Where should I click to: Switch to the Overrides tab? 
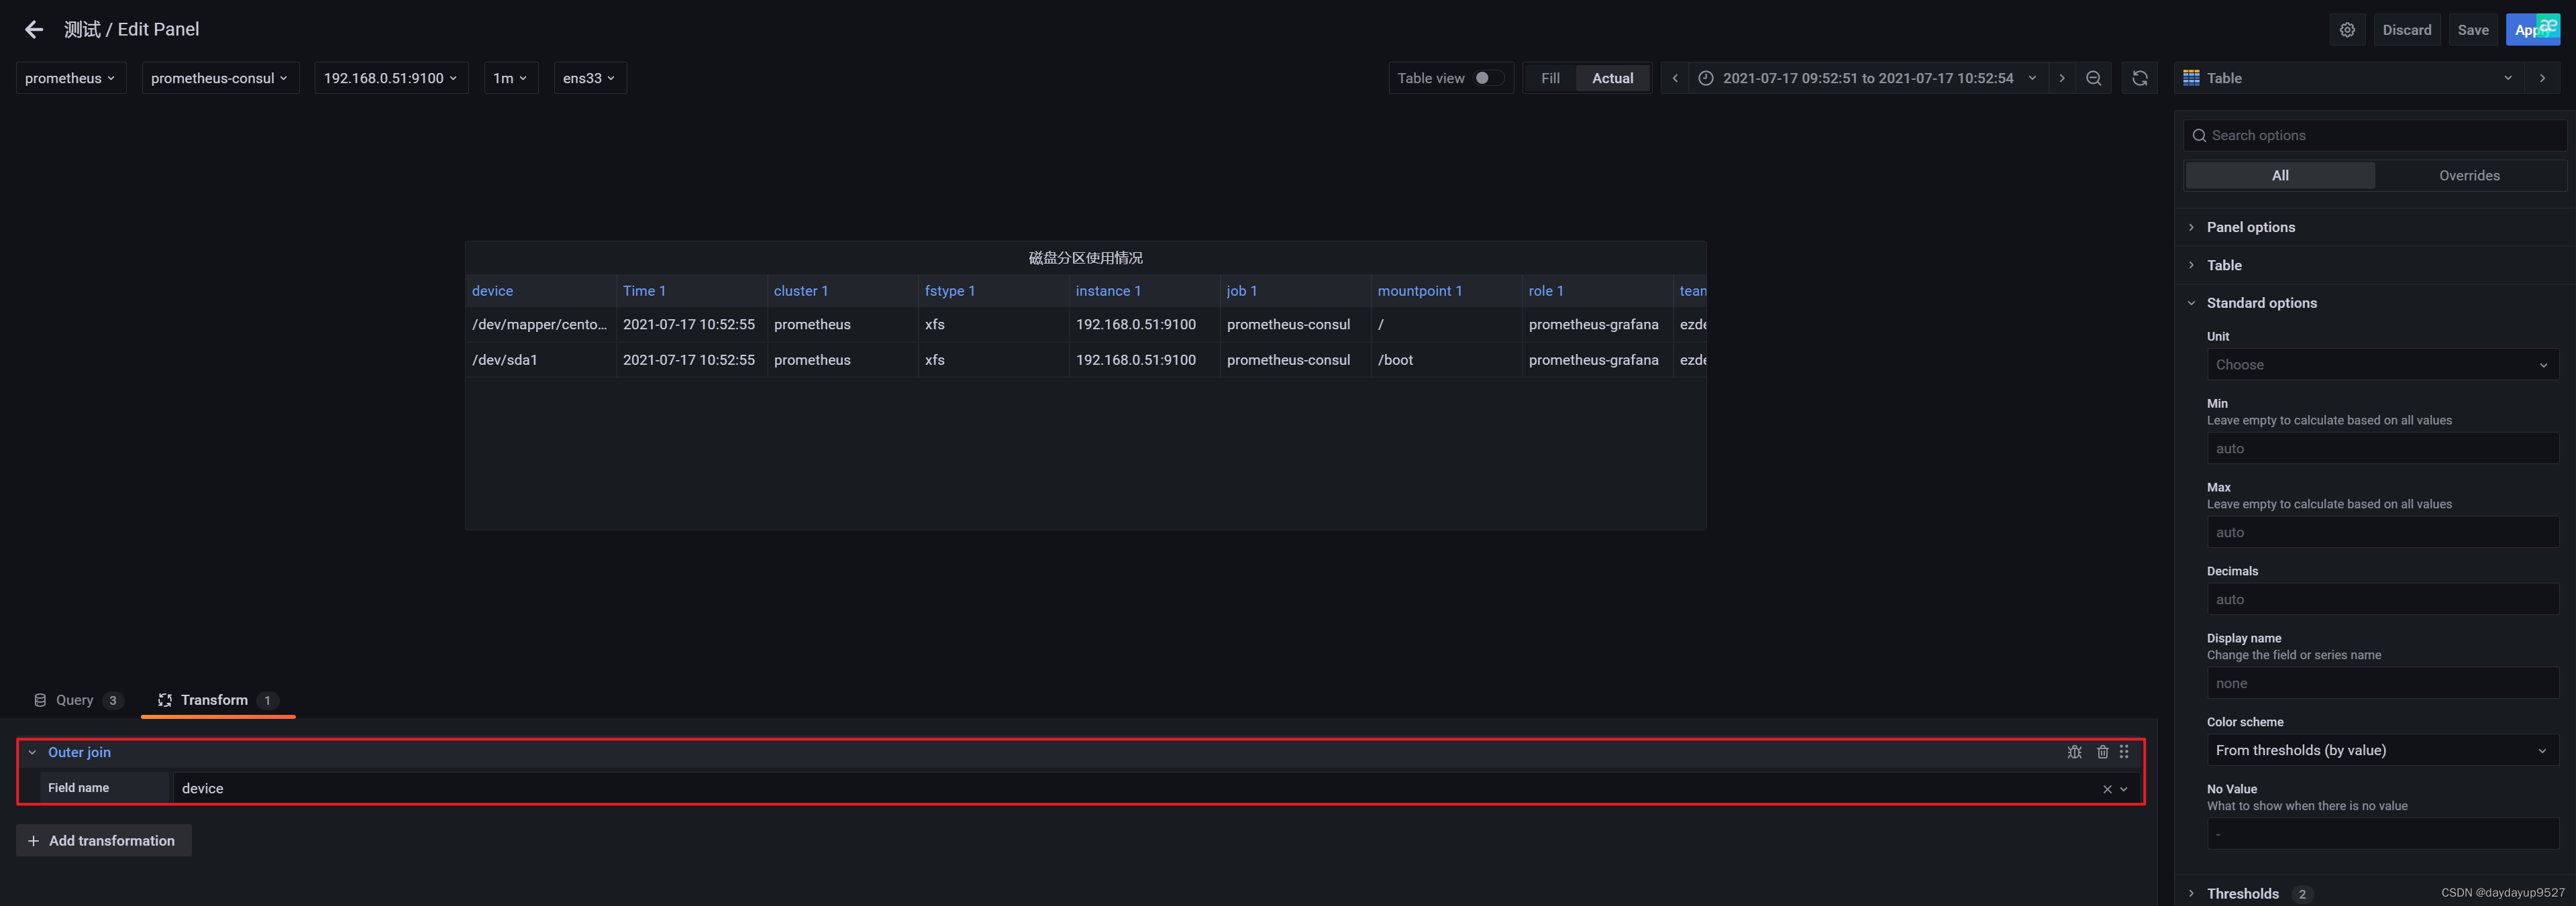[x=2468, y=176]
